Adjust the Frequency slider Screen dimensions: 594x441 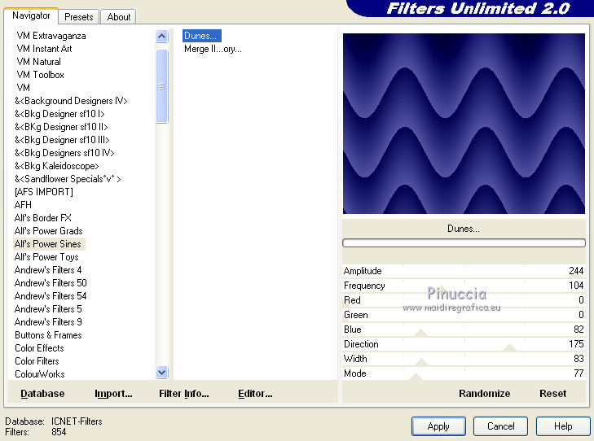(464, 286)
